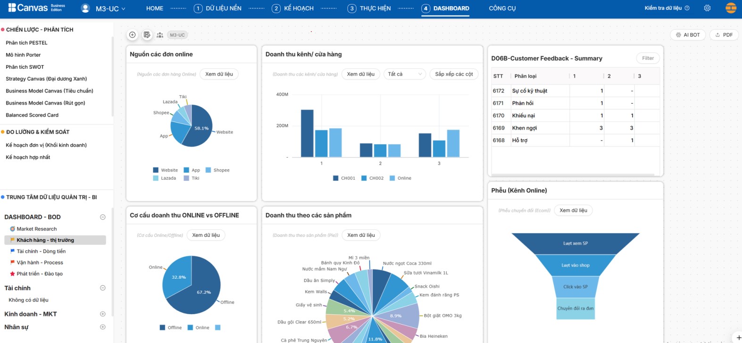Click the AI BOT button
This screenshot has width=742, height=343.
[688, 35]
